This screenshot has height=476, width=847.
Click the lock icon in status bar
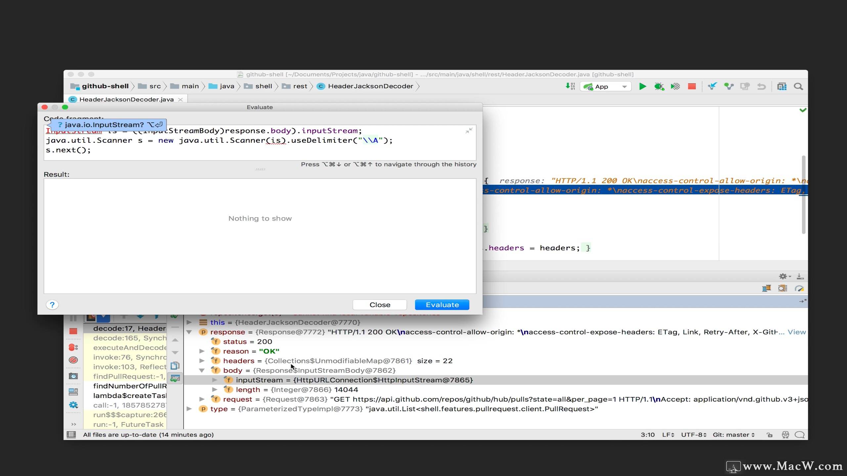770,435
